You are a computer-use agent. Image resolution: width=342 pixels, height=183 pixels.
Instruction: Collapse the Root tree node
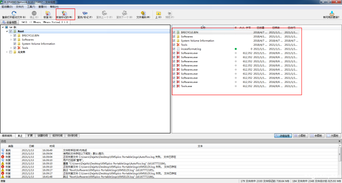[7, 31]
